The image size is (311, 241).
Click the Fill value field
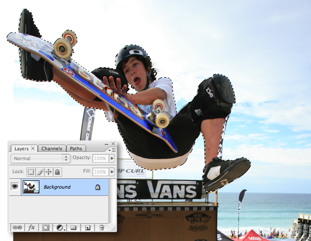point(101,172)
